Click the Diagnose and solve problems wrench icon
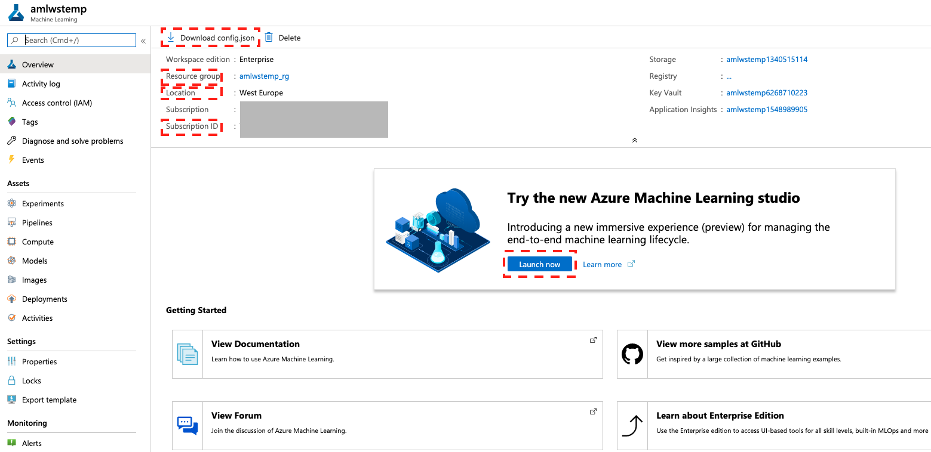931x452 pixels. pos(11,141)
